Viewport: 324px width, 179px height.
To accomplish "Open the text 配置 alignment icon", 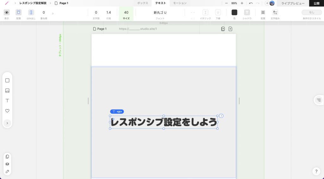I will tap(263, 12).
